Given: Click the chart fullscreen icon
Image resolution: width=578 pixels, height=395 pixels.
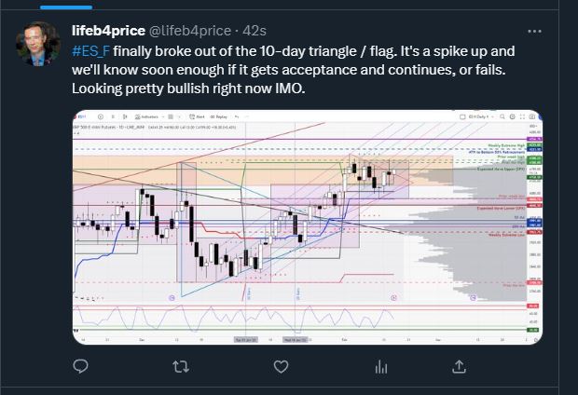Looking at the screenshot, I should click(522, 116).
